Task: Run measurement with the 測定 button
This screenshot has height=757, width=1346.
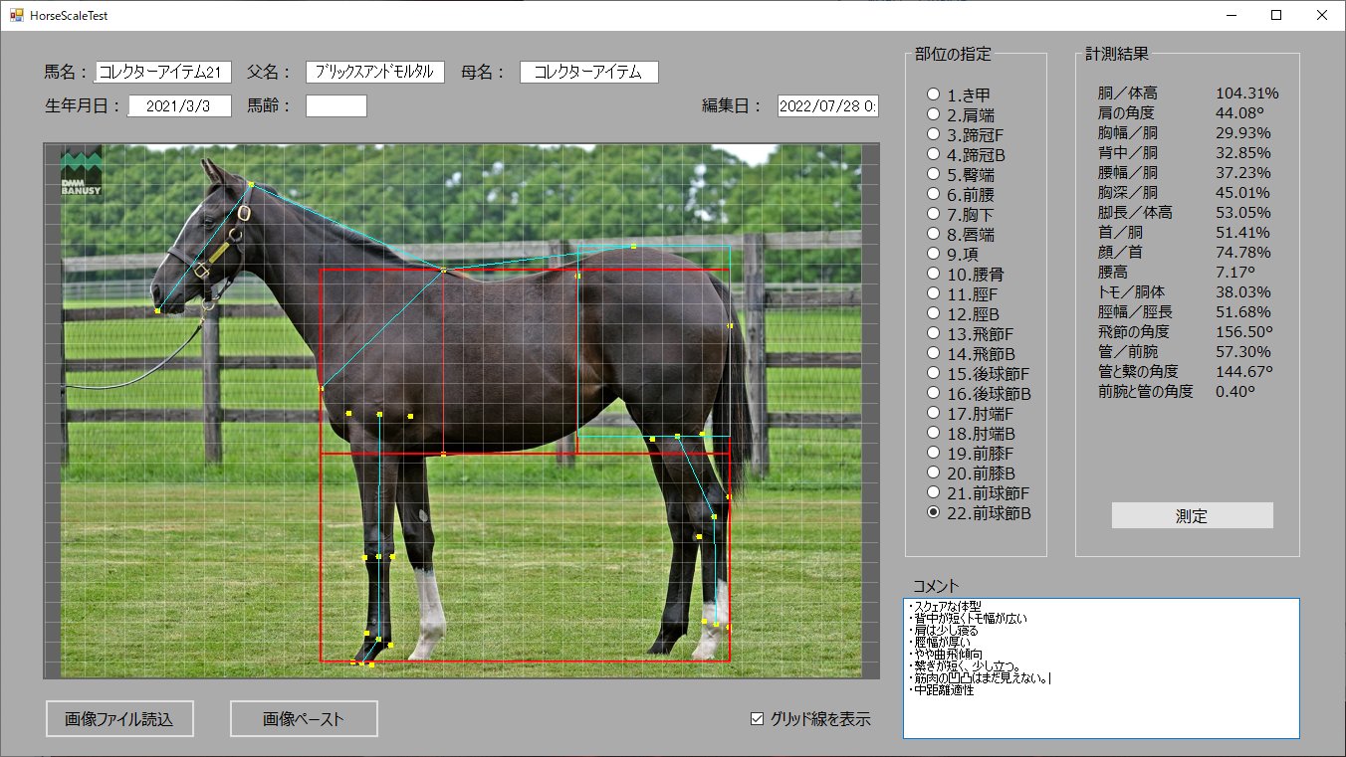Action: (x=1192, y=515)
